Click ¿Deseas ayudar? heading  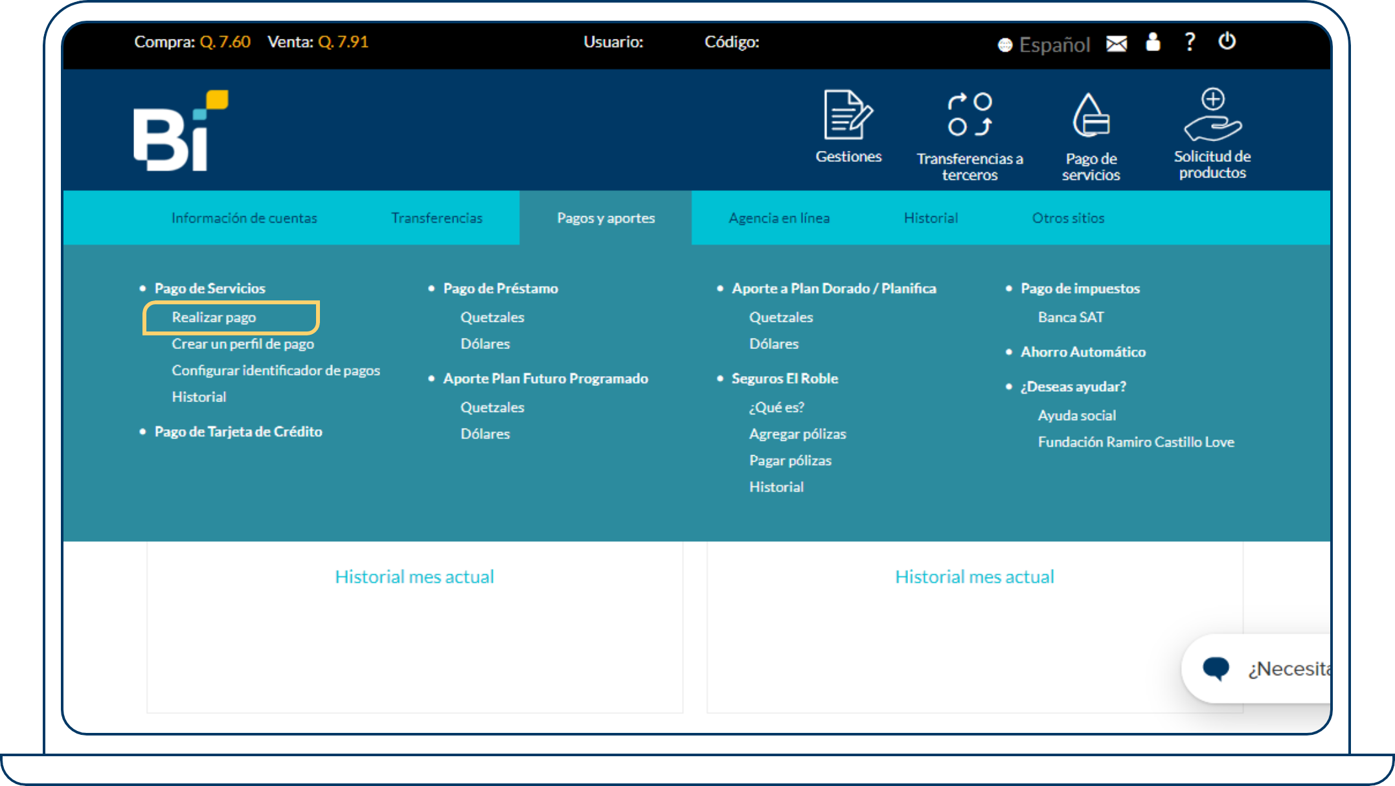click(1073, 387)
